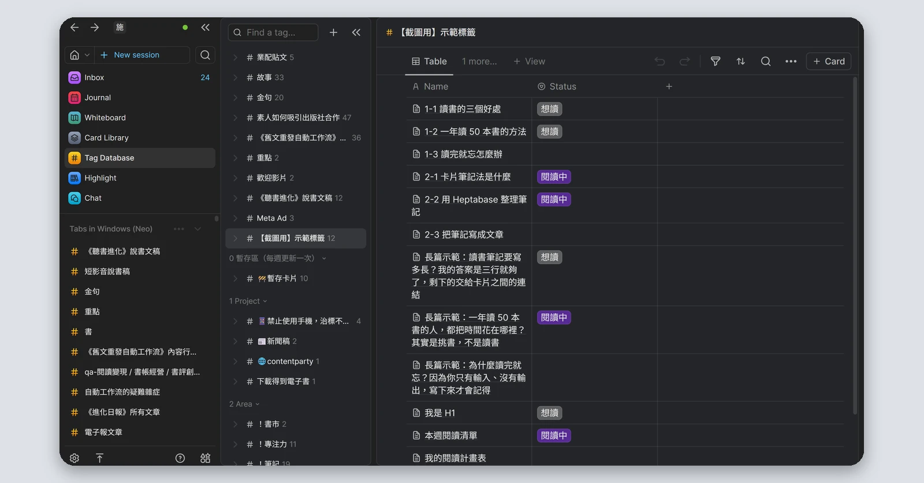Image resolution: width=924 pixels, height=483 pixels.
Task: Go forward with the right arrow
Action: tap(95, 27)
